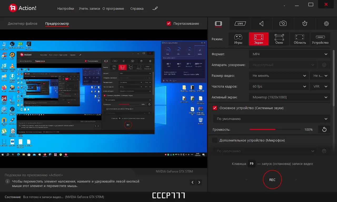This screenshot has height=202, width=337.
Task: Click the NVIDIA GeForce GTX 570M label under the preview
Action: coord(174,171)
